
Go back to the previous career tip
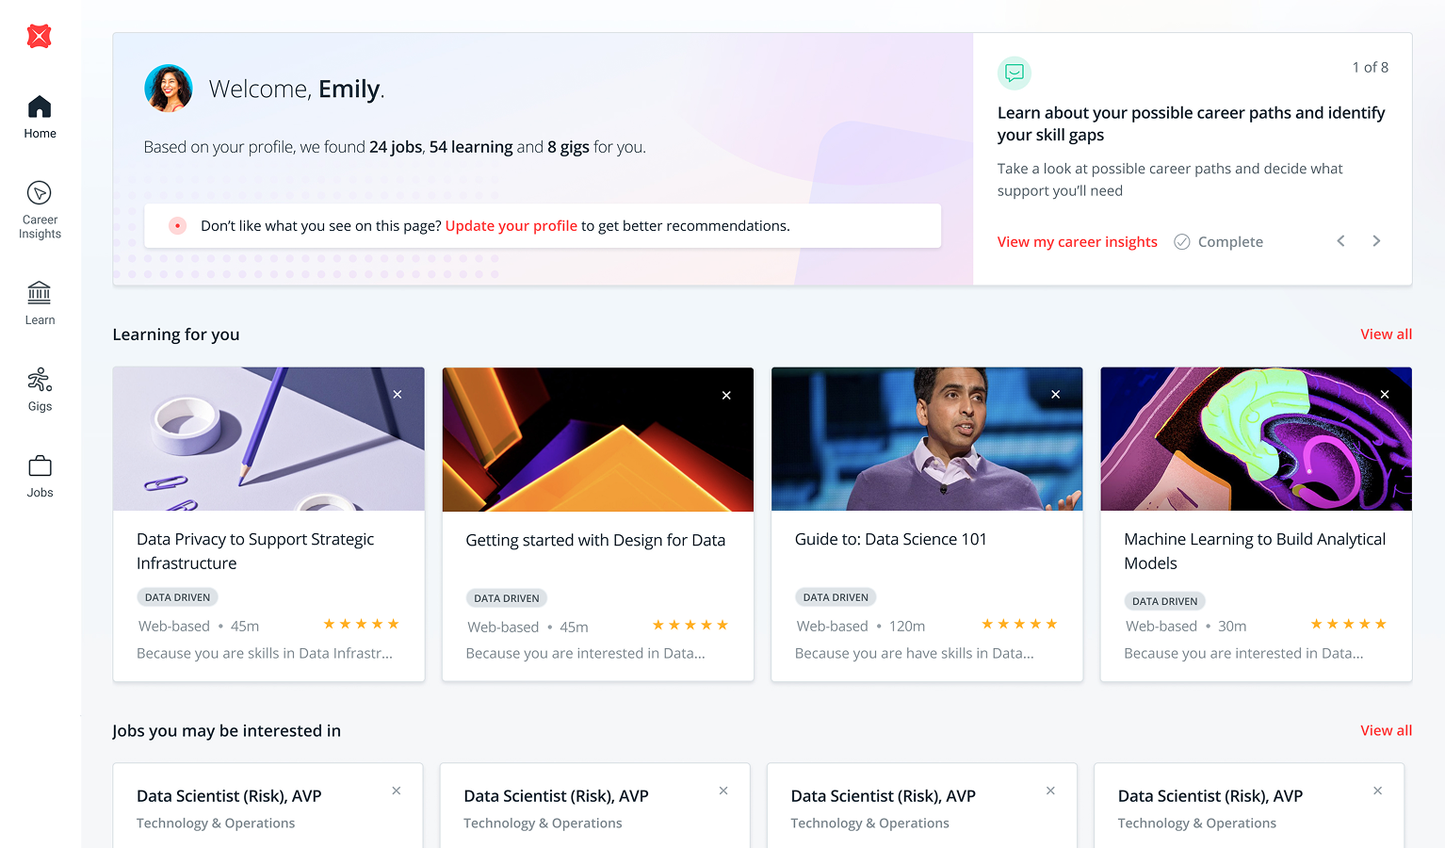(1340, 240)
